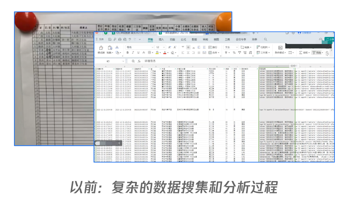Toggle Bold formatting
Viewport: 348px width, 205px height.
(128, 53)
